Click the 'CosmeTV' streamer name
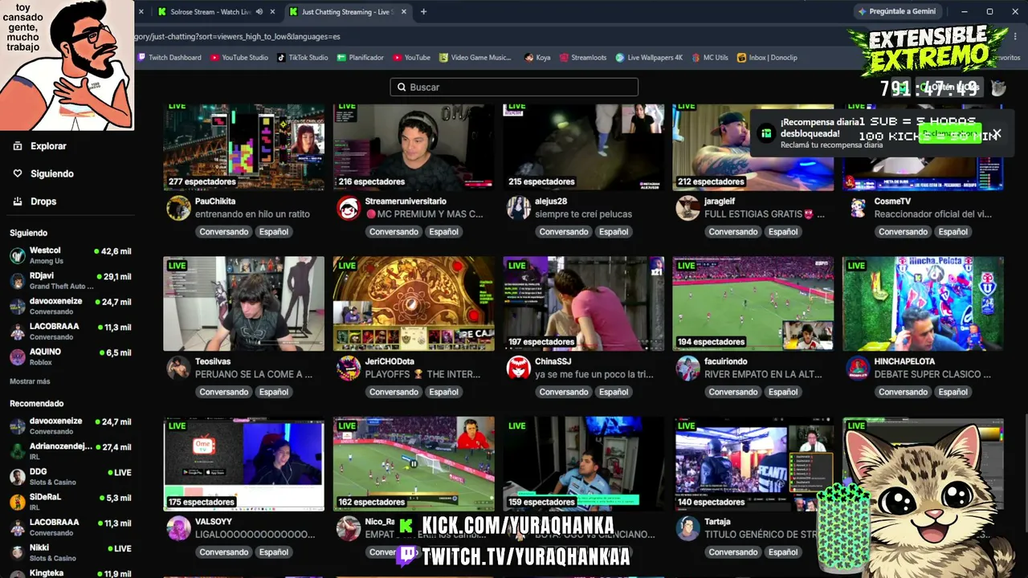This screenshot has height=578, width=1028. pyautogui.click(x=892, y=201)
